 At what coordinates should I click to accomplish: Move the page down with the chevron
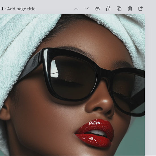(87, 9)
